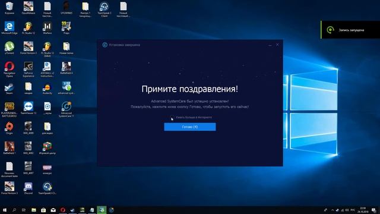Toggle the Узнать больше в Интернете checkbox
This screenshot has height=214, width=380.
click(172, 118)
